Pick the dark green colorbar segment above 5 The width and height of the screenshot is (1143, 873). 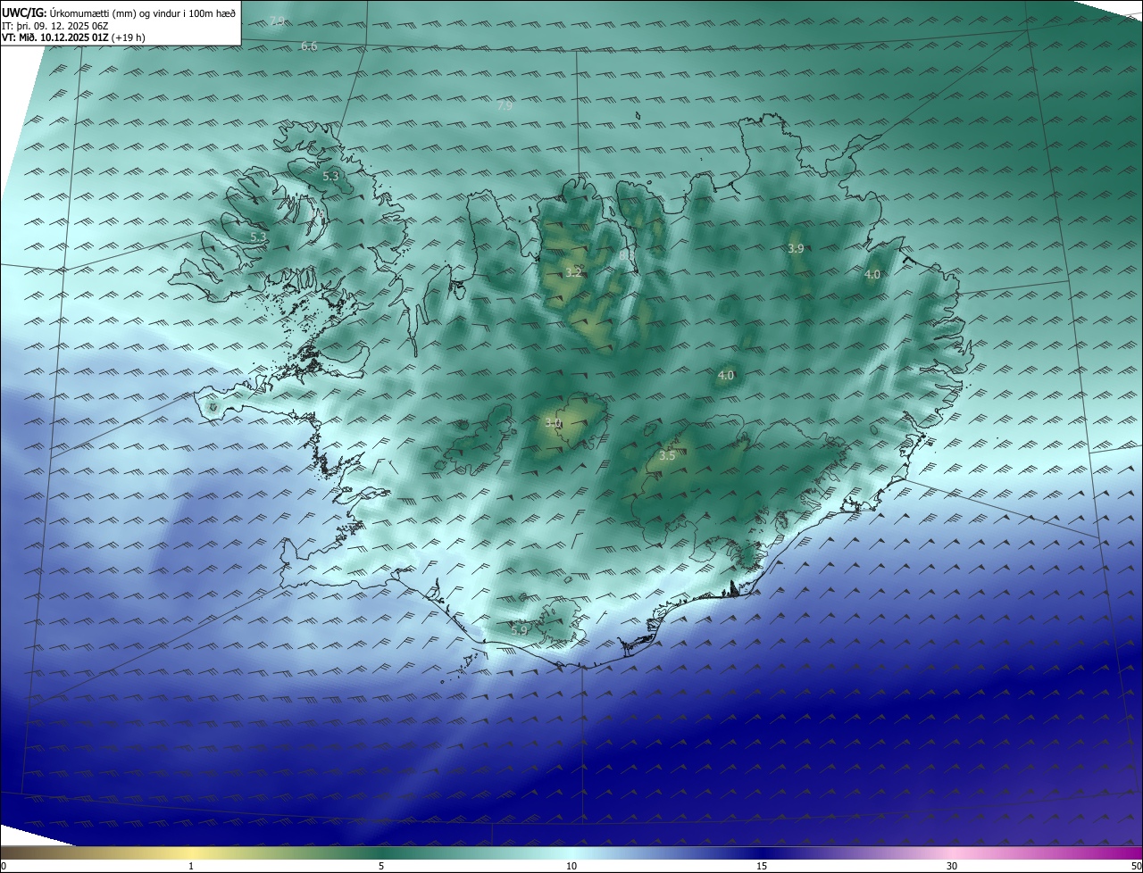click(x=381, y=852)
